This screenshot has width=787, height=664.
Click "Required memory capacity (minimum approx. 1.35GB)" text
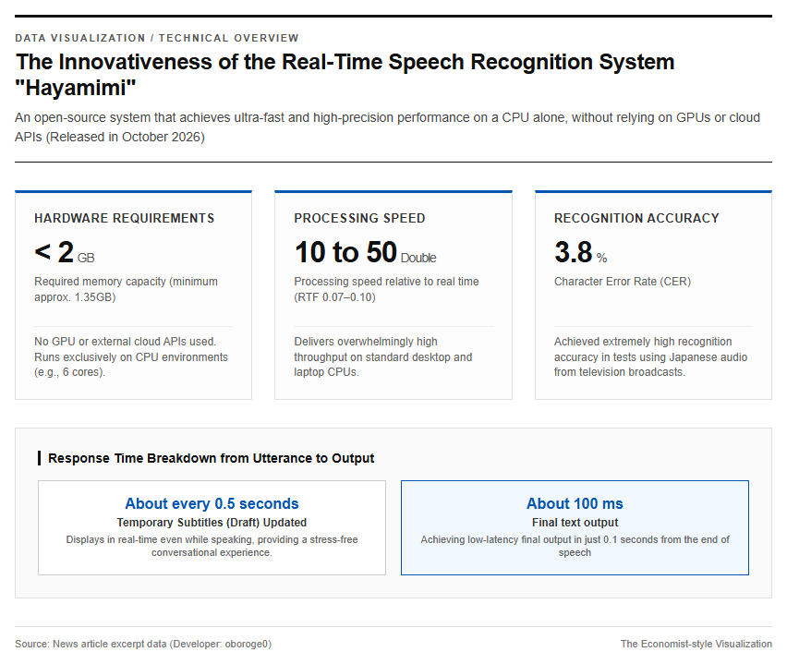[126, 289]
